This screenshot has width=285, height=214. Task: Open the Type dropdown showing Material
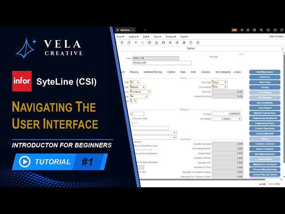point(138,87)
